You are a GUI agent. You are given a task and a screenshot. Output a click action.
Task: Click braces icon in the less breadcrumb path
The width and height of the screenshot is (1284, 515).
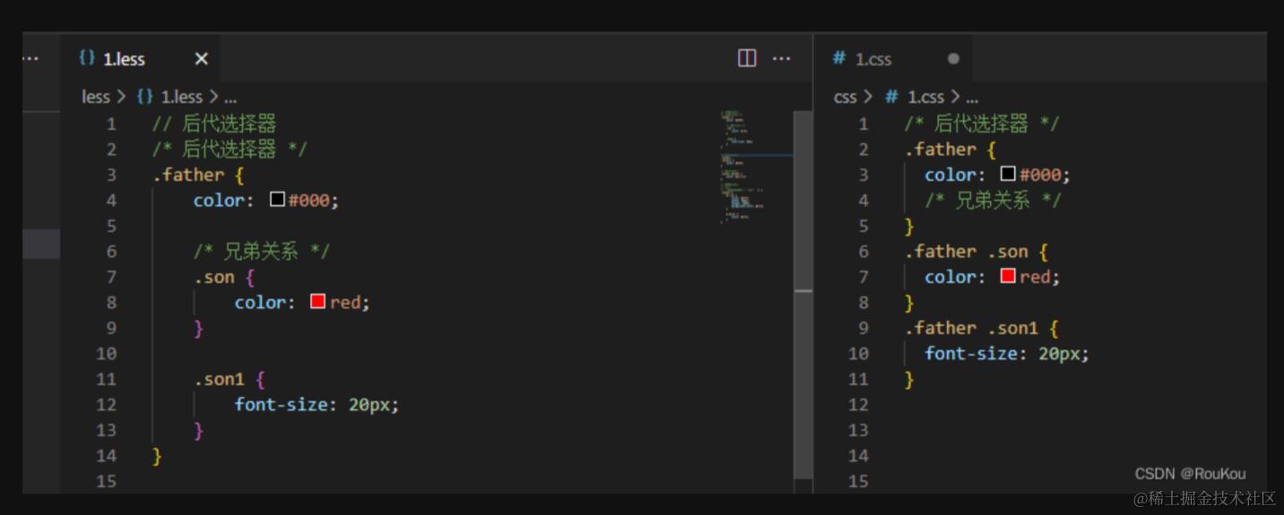tap(145, 97)
